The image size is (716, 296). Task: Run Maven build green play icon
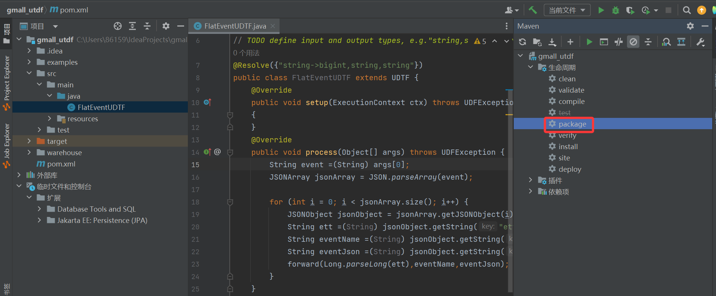[589, 42]
